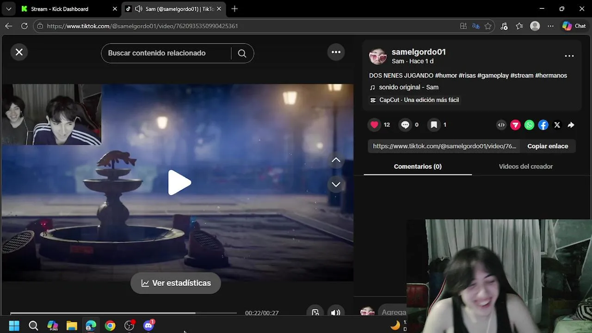
Task: Open the Favorites list icon
Action: 519,26
